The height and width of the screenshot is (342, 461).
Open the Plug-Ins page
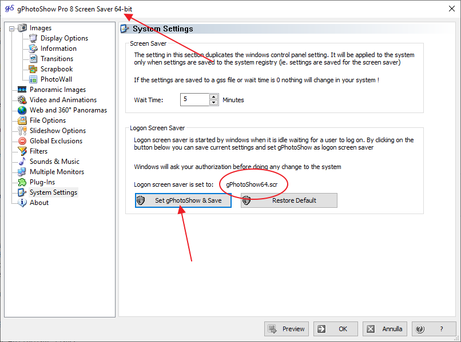[x=42, y=182]
